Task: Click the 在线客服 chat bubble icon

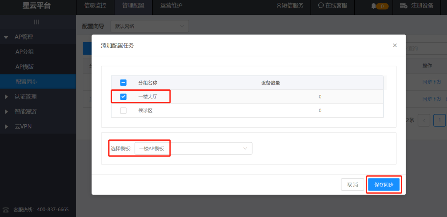Action: coord(321,5)
